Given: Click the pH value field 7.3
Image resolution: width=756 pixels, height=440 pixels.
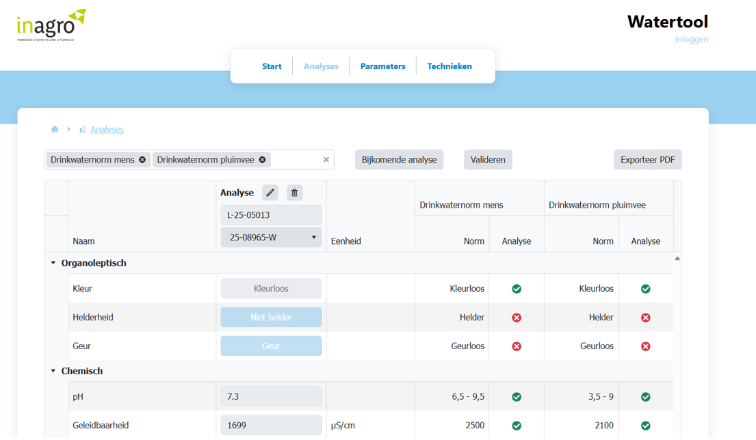Looking at the screenshot, I should point(271,397).
